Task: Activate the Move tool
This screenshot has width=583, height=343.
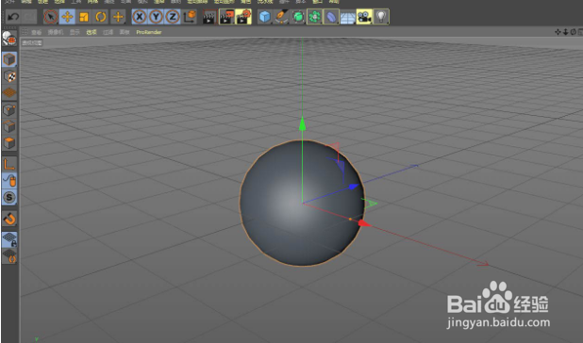Action: tap(67, 17)
